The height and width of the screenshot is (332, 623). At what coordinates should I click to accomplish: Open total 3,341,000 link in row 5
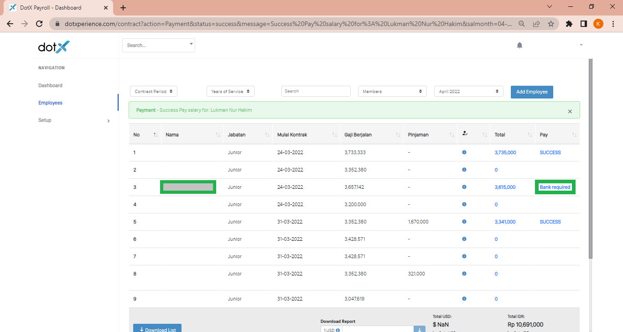[x=505, y=222]
